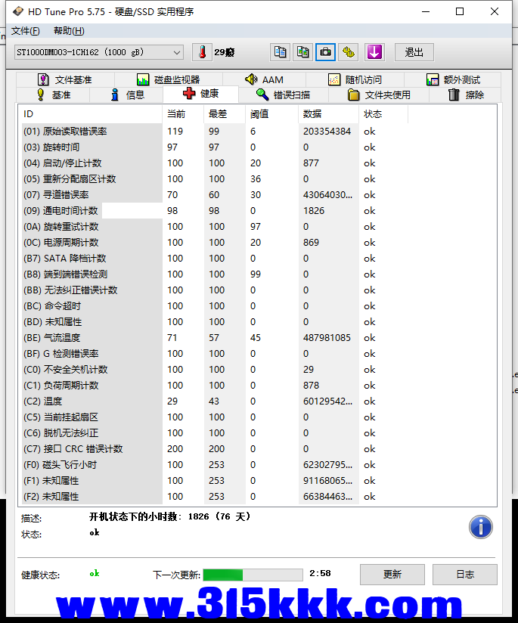Open the 文件(F) menu
518x623 pixels.
click(26, 31)
